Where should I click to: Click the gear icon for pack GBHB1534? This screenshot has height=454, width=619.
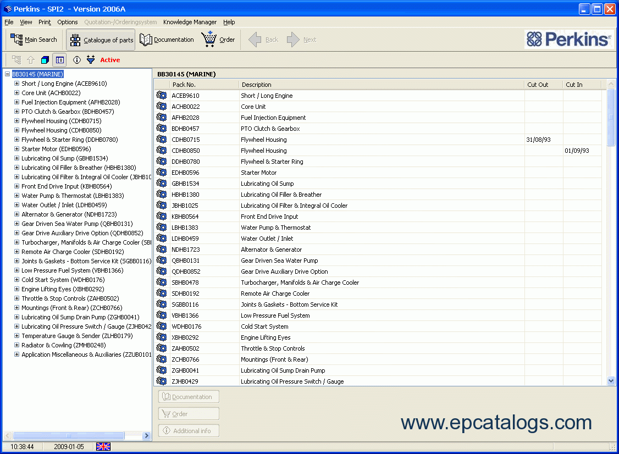click(162, 183)
